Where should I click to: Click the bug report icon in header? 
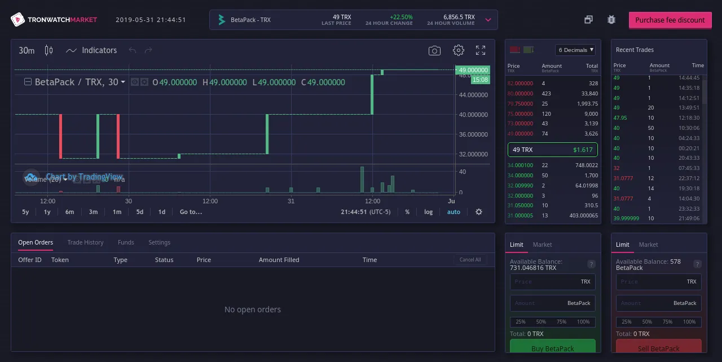point(611,20)
